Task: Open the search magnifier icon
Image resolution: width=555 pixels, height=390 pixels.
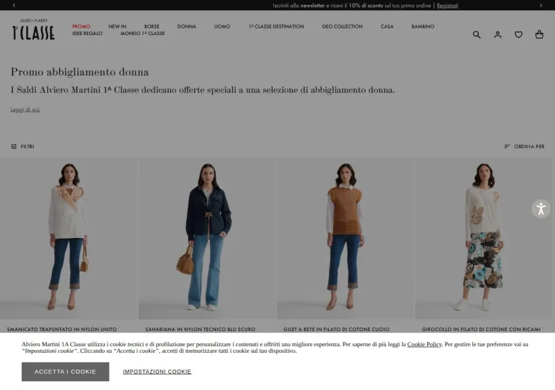Action: pyautogui.click(x=476, y=34)
